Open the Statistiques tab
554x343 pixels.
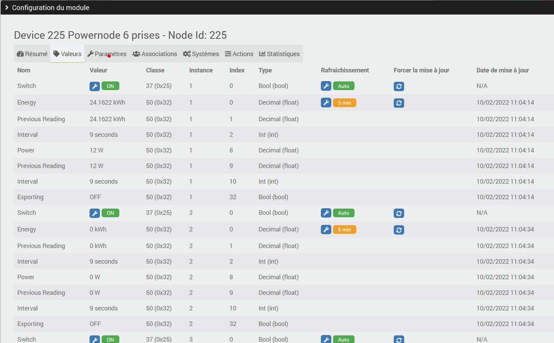pyautogui.click(x=279, y=54)
